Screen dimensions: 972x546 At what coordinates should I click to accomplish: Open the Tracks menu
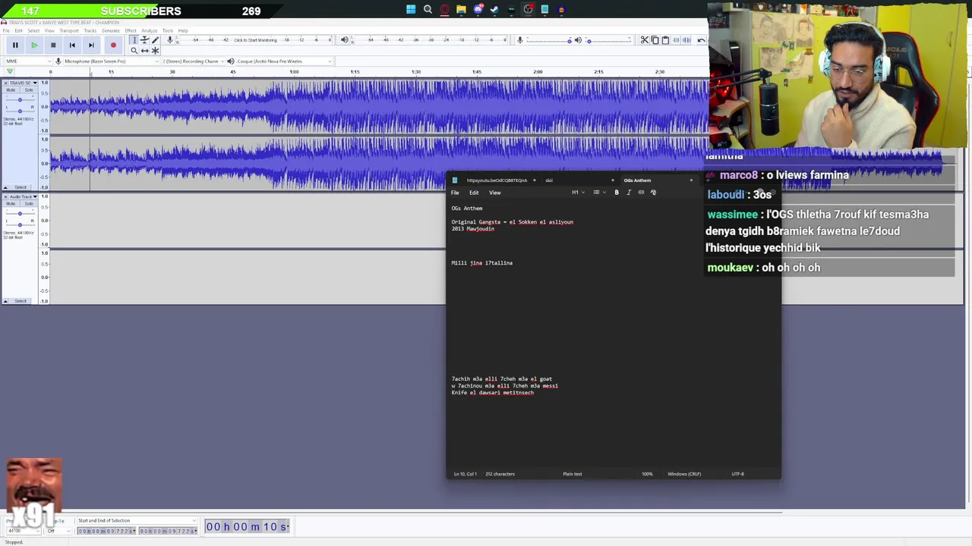pos(90,30)
